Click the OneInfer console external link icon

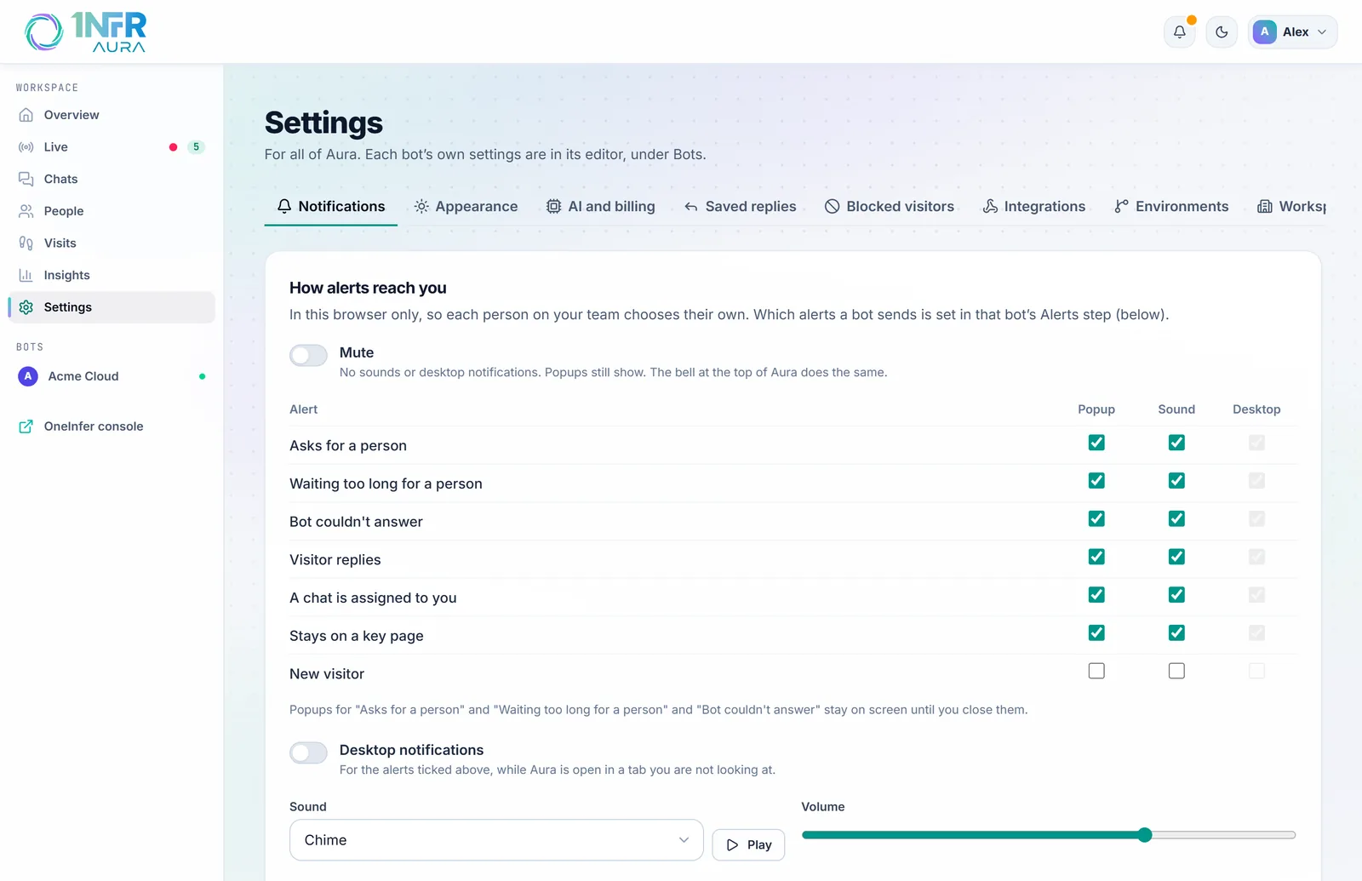pyautogui.click(x=26, y=426)
